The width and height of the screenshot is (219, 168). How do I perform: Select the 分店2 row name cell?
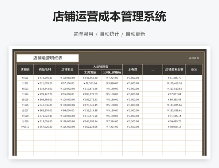coord(25,83)
